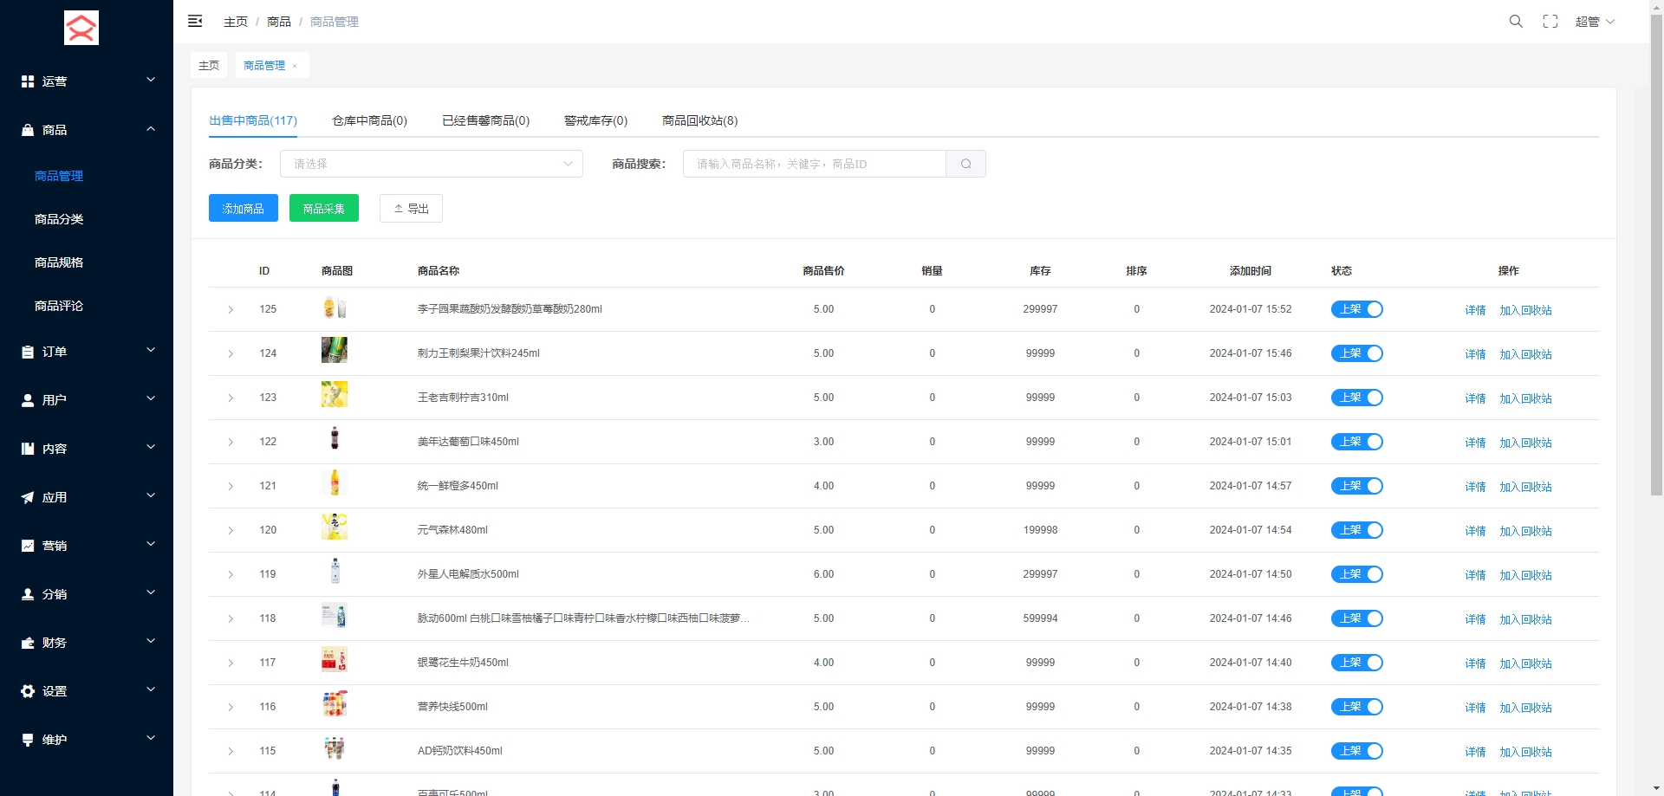Screen dimensions: 1664x796
Task: Click the 商品采集 button
Action: (x=324, y=208)
